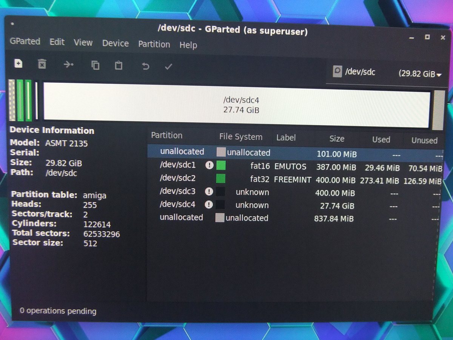Click the 0 operations pending status text
The width and height of the screenshot is (453, 340).
(58, 311)
